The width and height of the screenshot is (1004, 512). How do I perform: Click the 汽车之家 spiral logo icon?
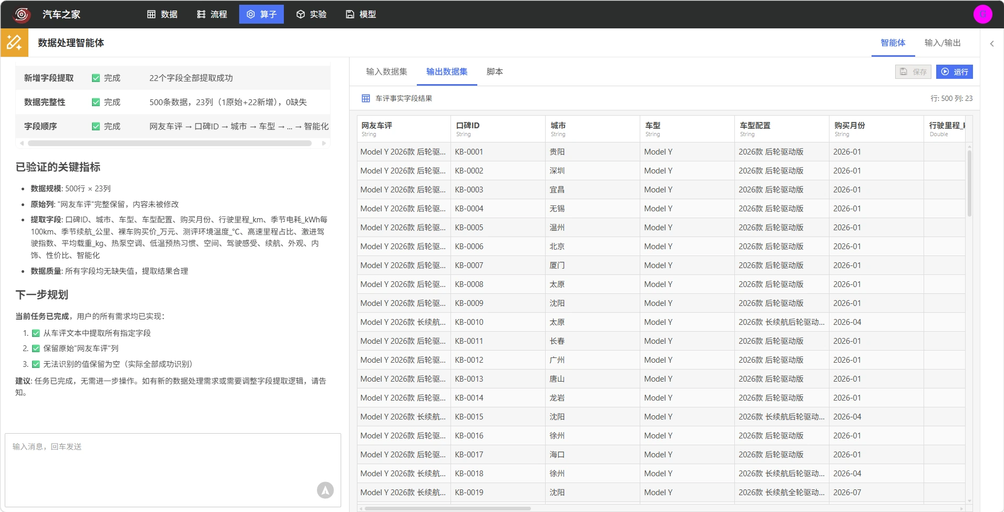tap(22, 14)
